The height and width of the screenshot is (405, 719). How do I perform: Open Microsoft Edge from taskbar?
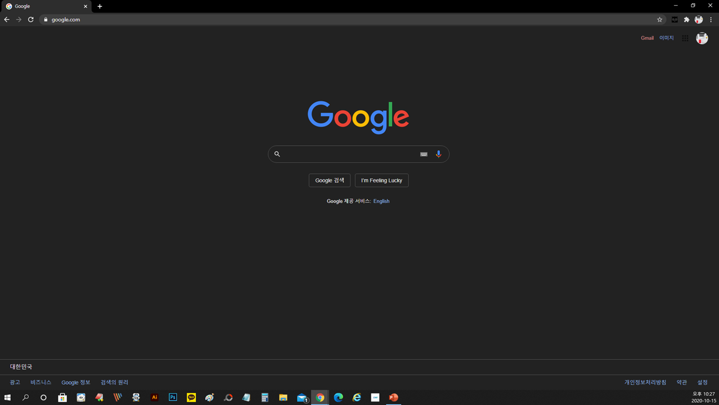(338, 398)
